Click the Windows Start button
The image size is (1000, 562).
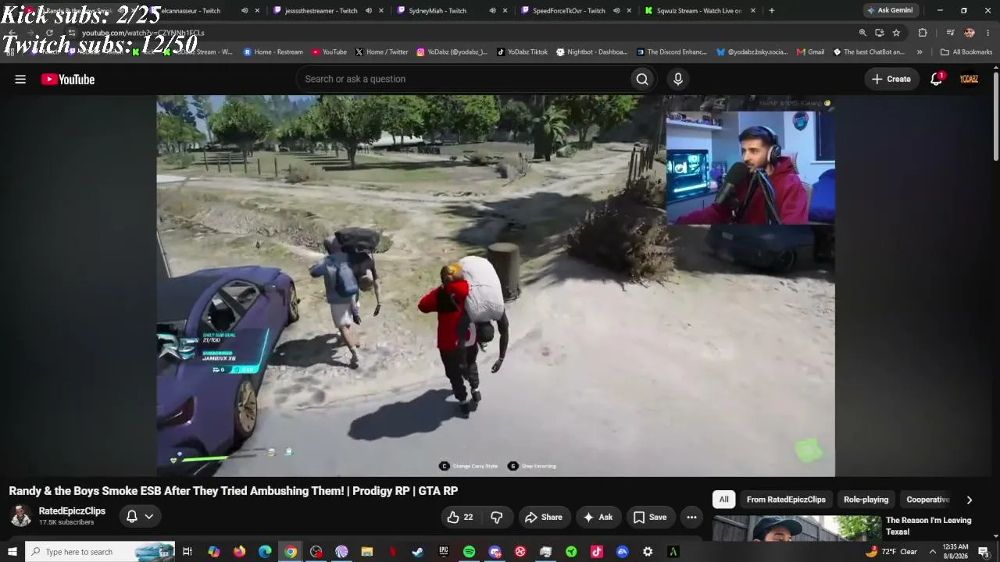tap(12, 552)
